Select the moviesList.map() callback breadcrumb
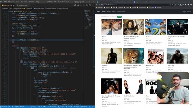The image size is (193, 108). (x=56, y=9)
